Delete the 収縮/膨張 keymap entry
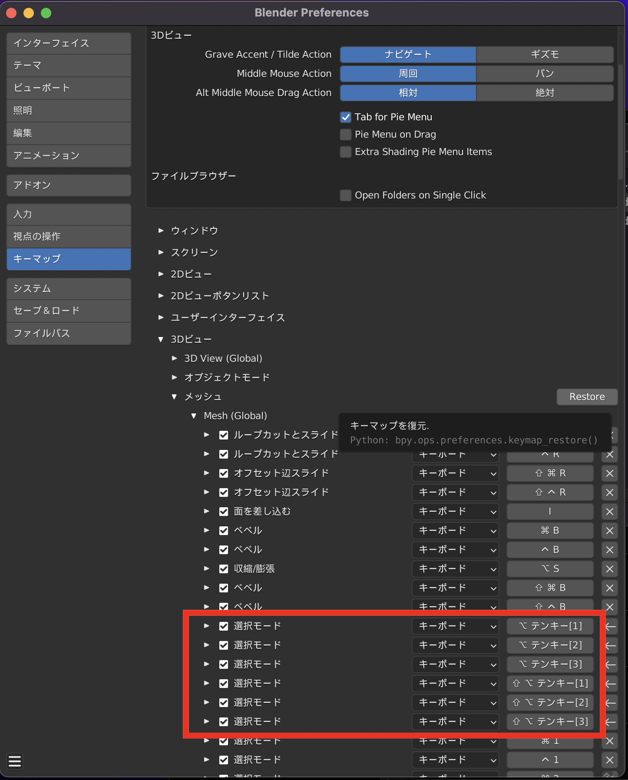 [609, 569]
